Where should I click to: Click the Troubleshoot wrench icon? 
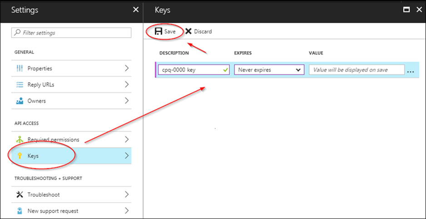pyautogui.click(x=20, y=195)
